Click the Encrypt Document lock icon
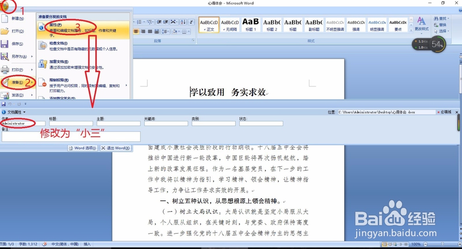 (43, 64)
